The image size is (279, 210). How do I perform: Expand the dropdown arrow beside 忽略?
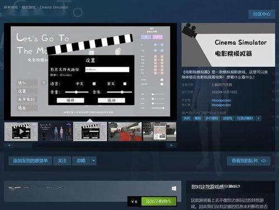tap(93, 161)
